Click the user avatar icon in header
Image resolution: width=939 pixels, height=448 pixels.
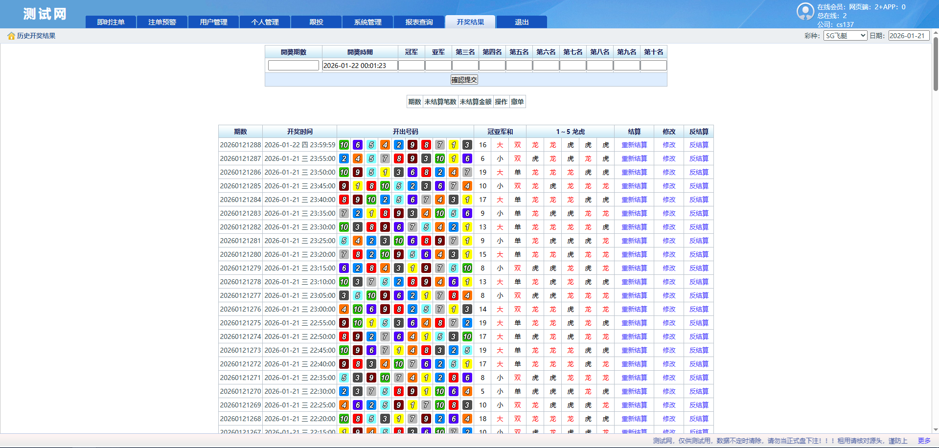coord(805,11)
